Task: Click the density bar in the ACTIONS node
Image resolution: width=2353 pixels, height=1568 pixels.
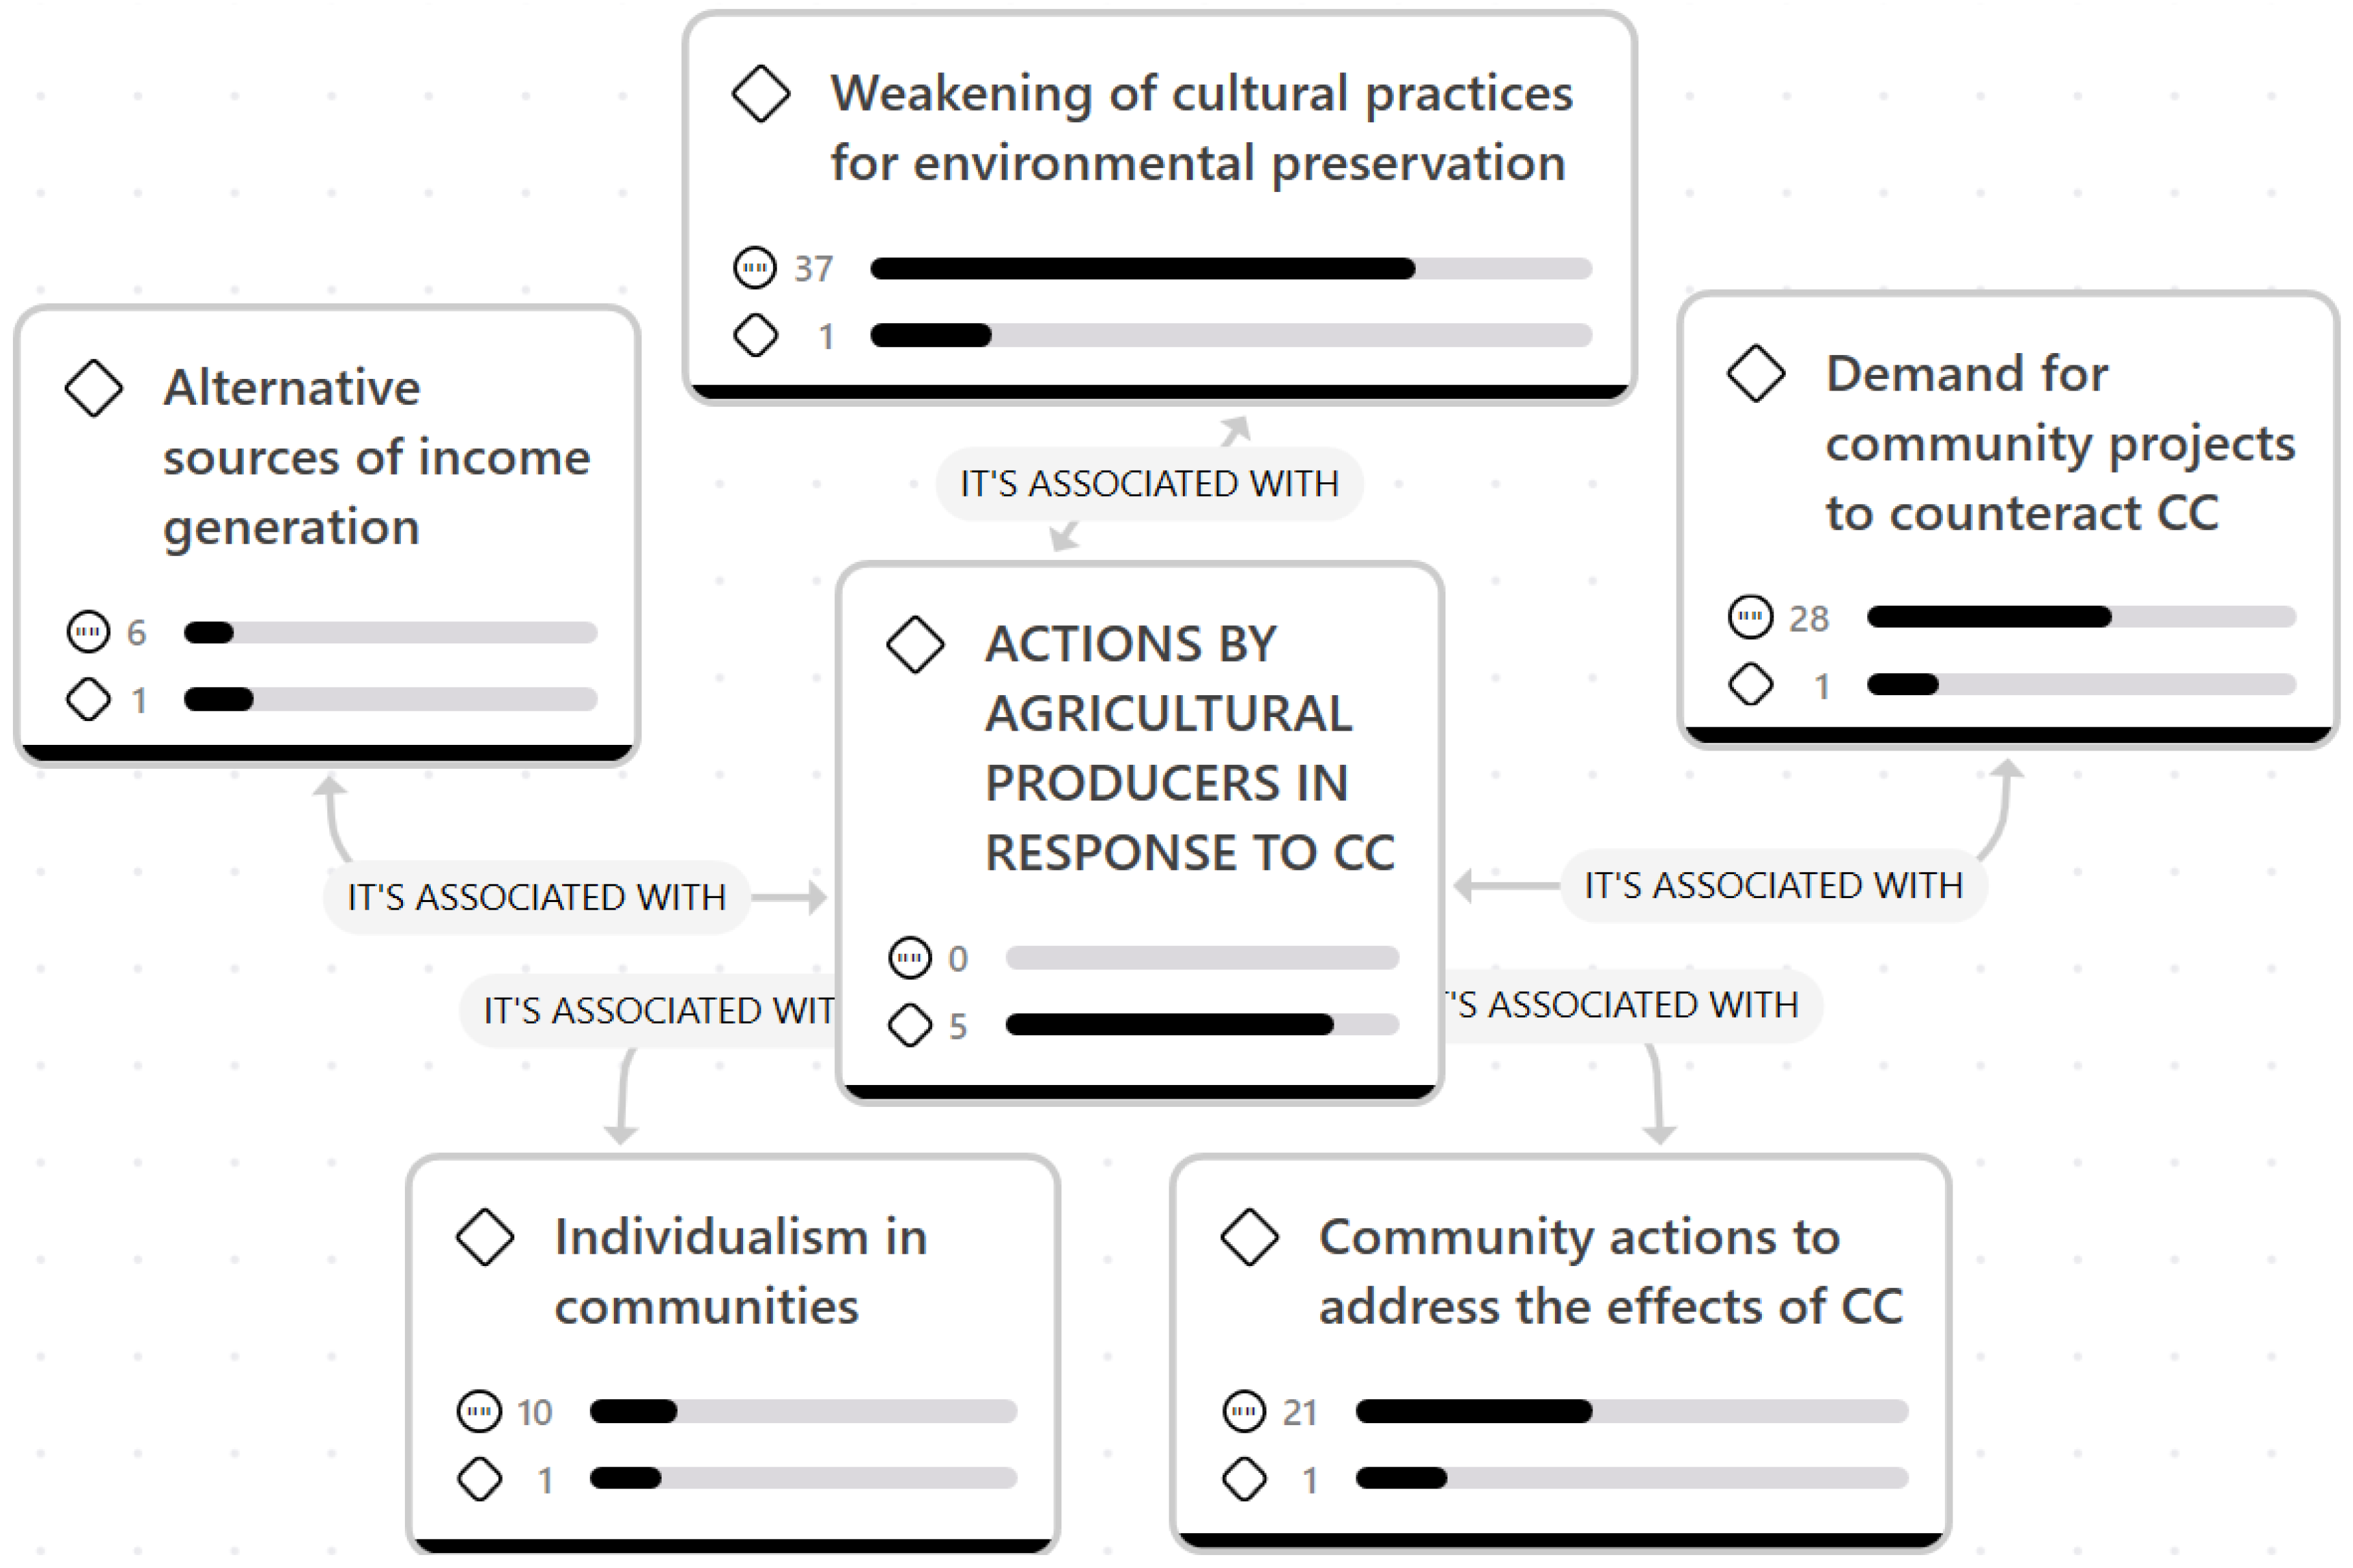Action: pos(1201,1025)
